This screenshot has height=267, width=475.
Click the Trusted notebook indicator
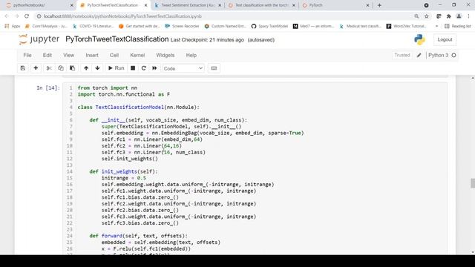click(x=402, y=55)
